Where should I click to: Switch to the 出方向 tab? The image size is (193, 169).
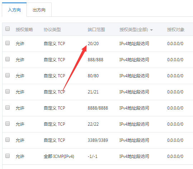coord(39,10)
